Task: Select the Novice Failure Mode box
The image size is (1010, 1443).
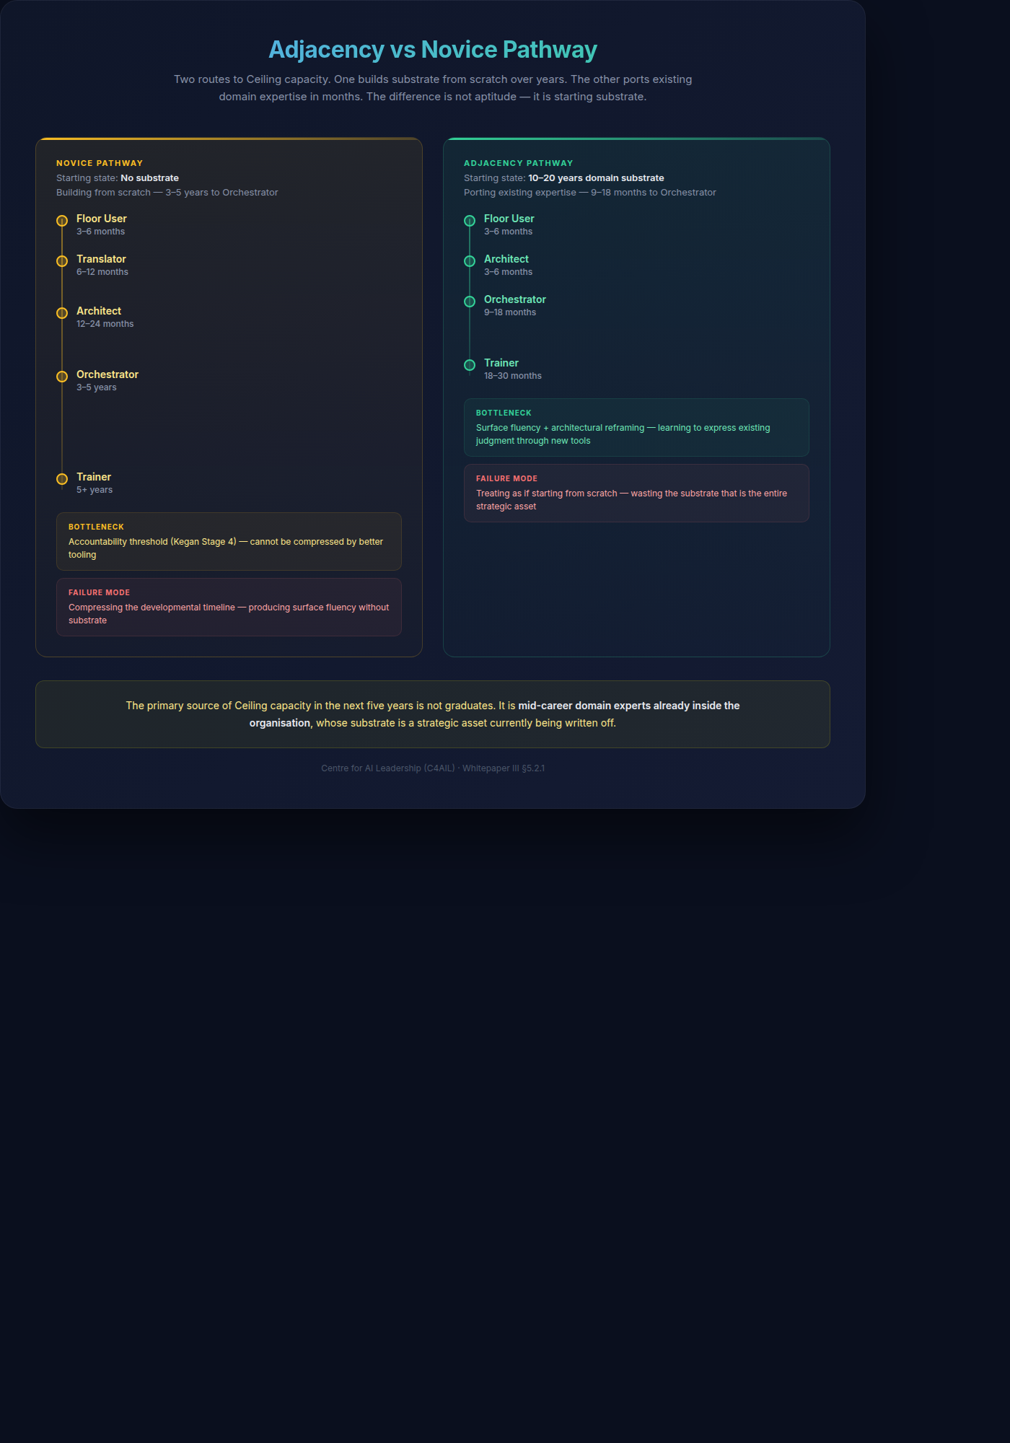Action: click(x=229, y=607)
